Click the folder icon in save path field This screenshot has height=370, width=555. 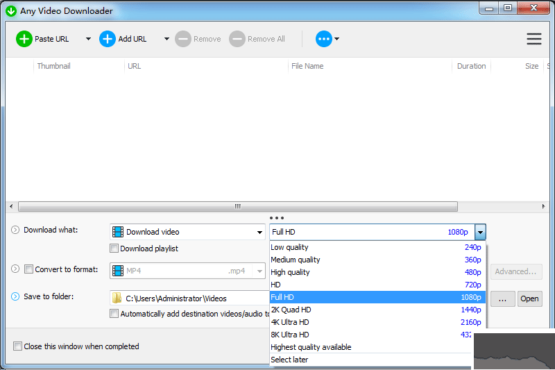117,298
